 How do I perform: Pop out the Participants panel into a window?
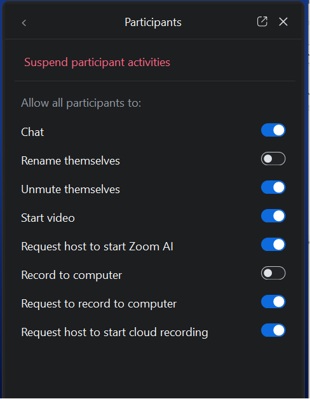262,22
